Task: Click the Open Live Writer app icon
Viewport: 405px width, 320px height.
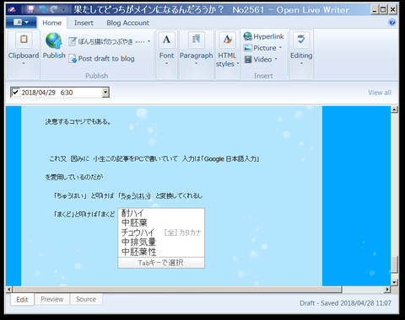Action: pos(12,9)
